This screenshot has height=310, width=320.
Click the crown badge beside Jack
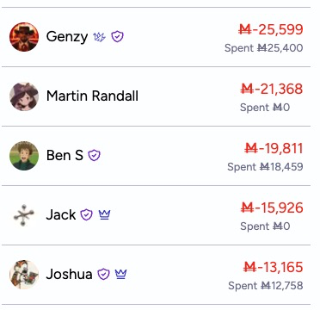pyautogui.click(x=104, y=214)
